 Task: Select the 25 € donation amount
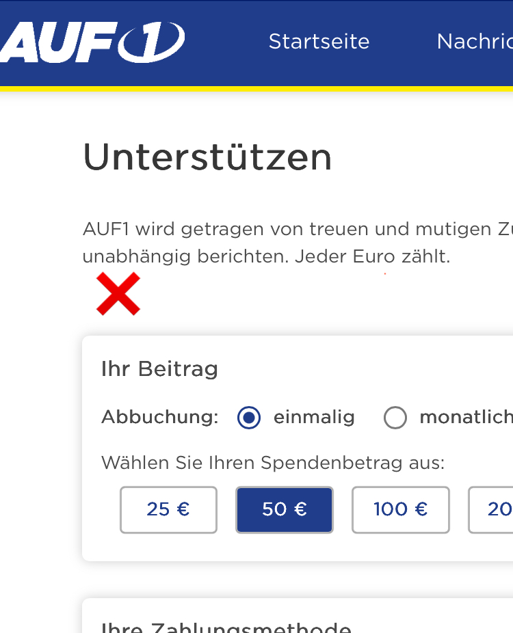(168, 509)
